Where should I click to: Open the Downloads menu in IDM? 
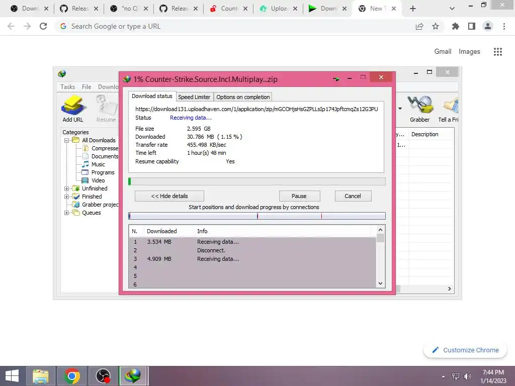[x=108, y=86]
